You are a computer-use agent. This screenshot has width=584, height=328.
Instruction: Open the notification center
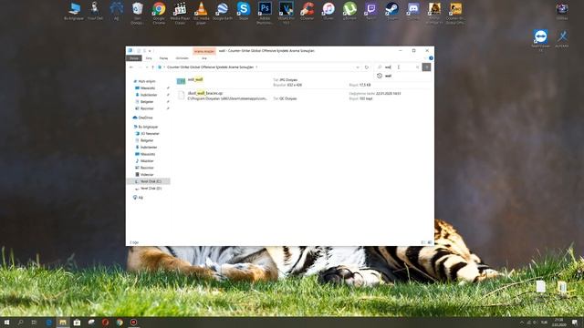pos(575,323)
